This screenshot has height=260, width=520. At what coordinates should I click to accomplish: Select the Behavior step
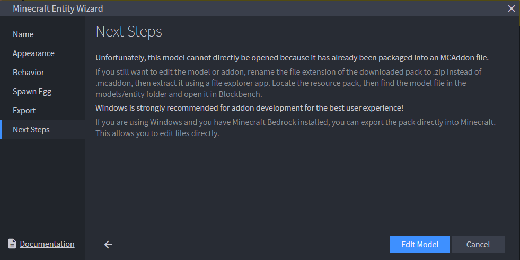[x=42, y=73]
